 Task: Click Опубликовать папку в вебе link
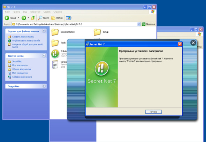pyautogui.click(x=26, y=40)
